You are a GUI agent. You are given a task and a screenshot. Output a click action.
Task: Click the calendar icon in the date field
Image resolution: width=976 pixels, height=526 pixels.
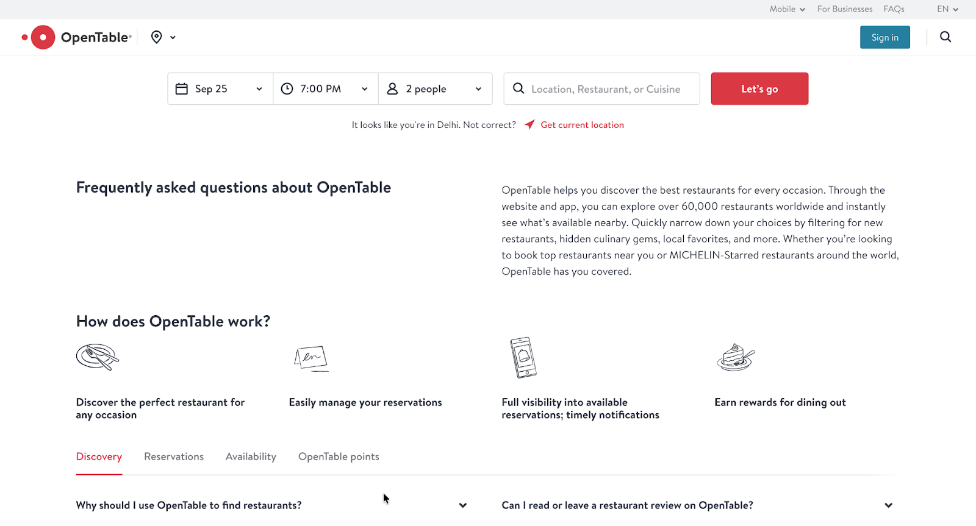(182, 89)
